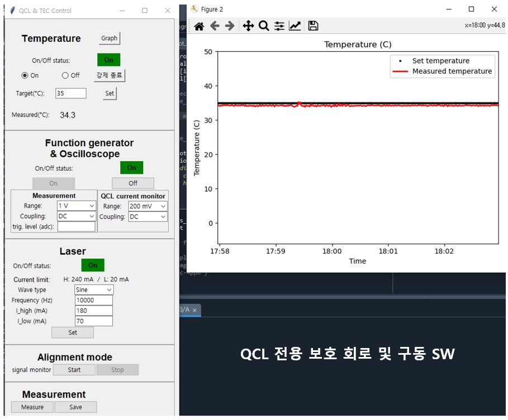Close the Figure 2 window
The image size is (508, 420).
[x=494, y=9]
